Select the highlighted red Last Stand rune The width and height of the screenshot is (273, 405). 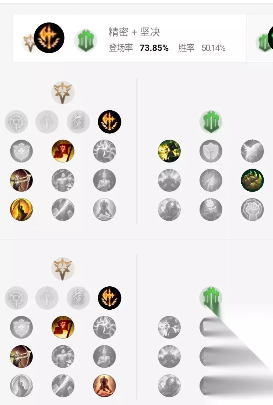(105, 385)
